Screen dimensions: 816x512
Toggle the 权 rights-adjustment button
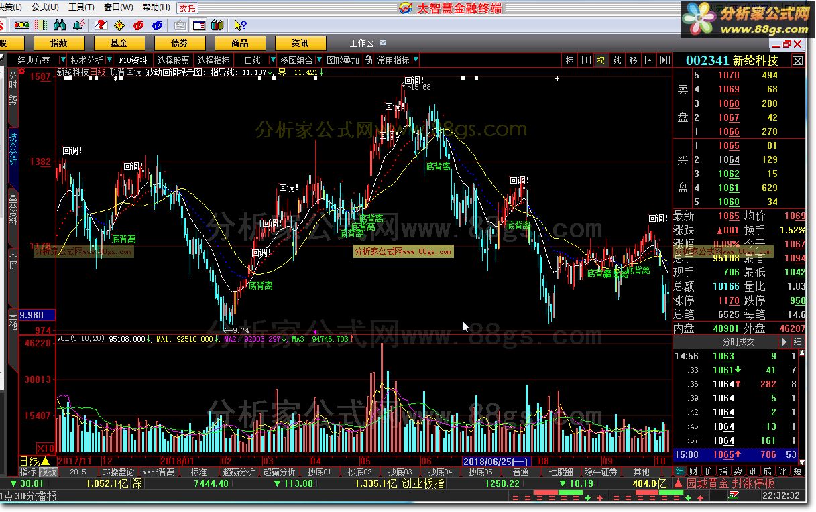click(x=601, y=60)
